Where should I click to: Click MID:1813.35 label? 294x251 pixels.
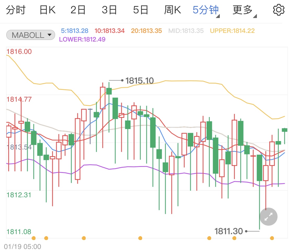click(x=186, y=31)
